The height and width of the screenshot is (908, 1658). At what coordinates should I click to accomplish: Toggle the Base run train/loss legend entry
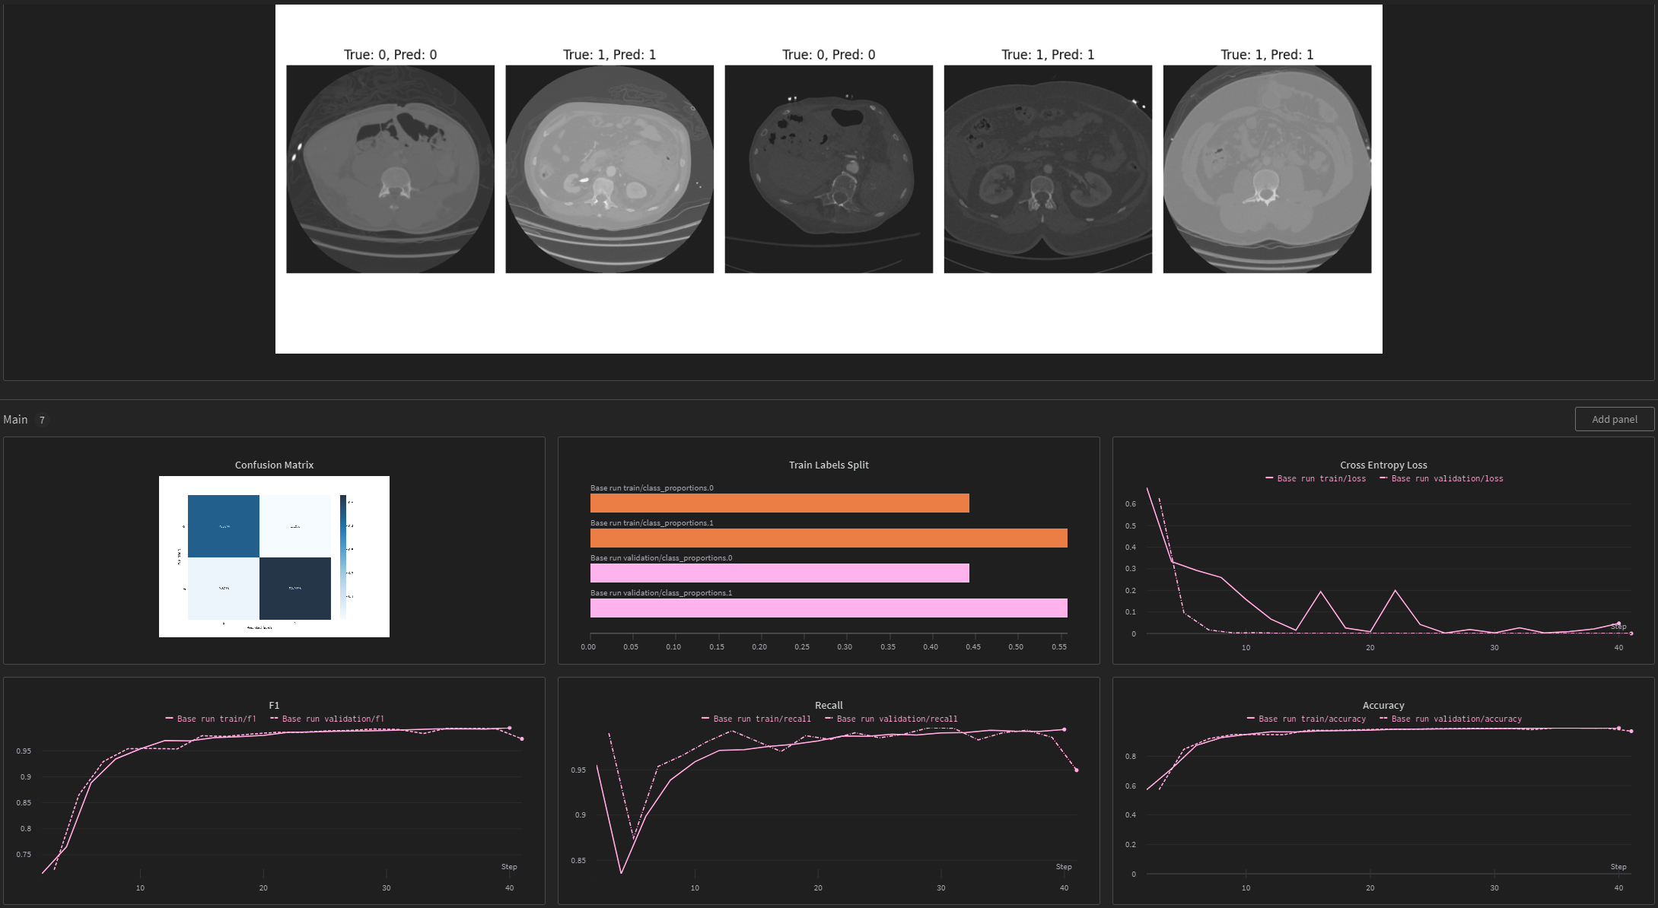(1316, 478)
